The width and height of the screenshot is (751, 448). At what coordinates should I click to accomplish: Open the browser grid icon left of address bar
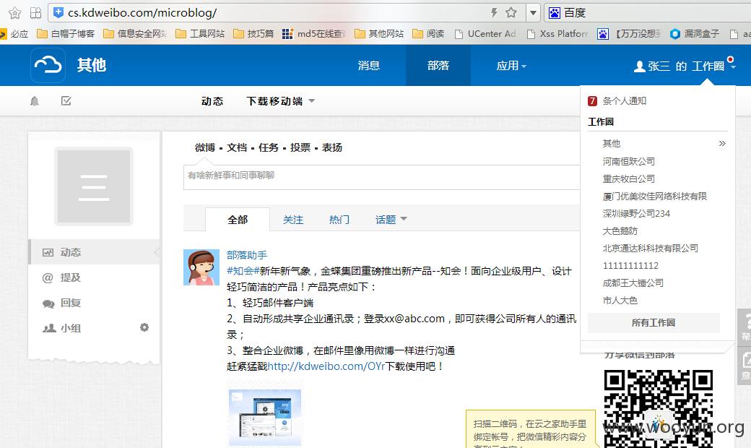[x=36, y=13]
